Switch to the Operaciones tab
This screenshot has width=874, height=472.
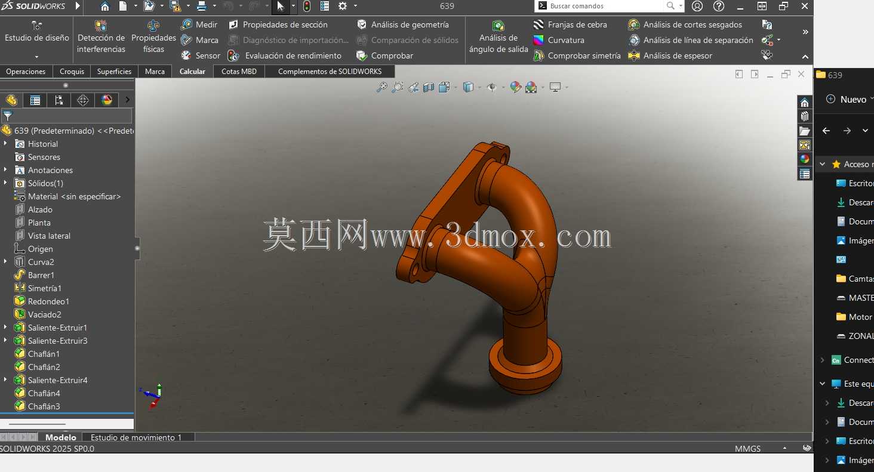(x=26, y=71)
